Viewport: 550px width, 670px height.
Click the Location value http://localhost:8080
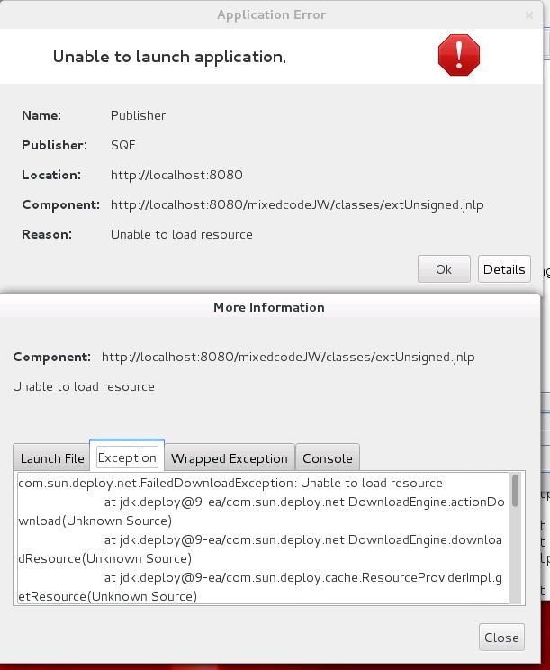176,175
